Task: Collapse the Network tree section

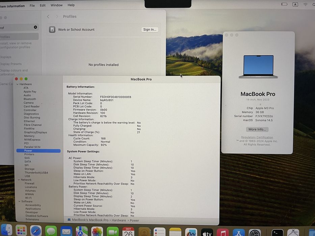Action: tap(19, 180)
